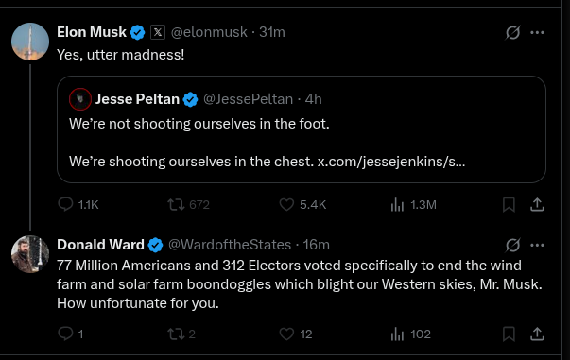
Task: Bookmark Donald Ward's post
Action: [x=509, y=334]
